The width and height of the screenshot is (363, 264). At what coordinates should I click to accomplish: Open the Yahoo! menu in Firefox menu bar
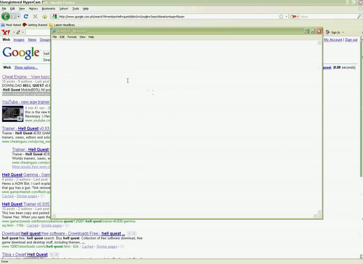(x=63, y=8)
